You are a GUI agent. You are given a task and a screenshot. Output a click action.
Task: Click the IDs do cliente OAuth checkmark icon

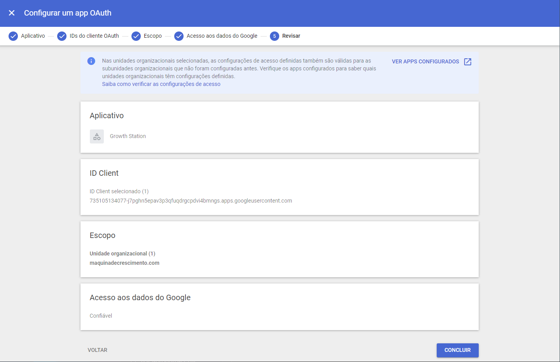pos(62,36)
